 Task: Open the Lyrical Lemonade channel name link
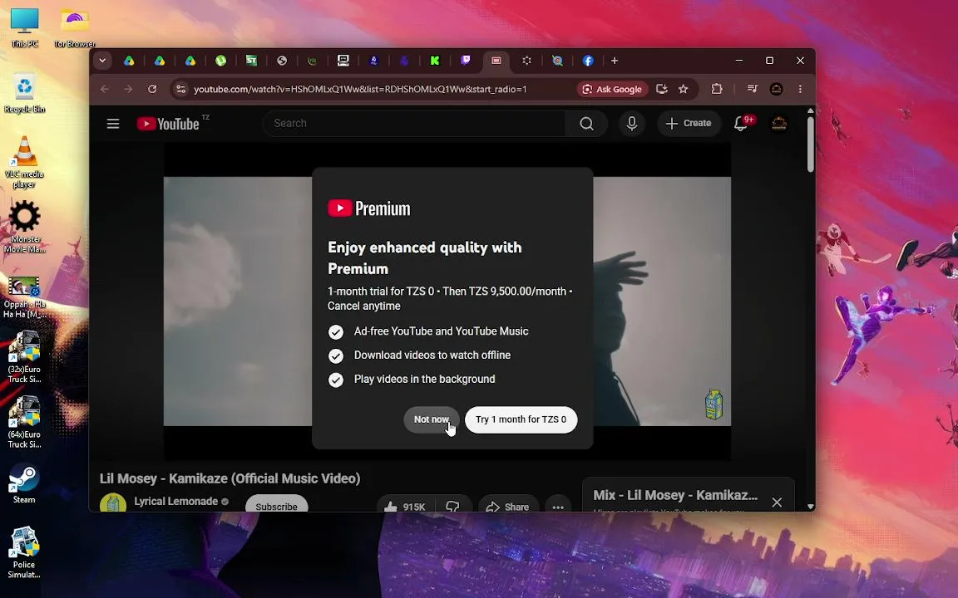tap(176, 502)
